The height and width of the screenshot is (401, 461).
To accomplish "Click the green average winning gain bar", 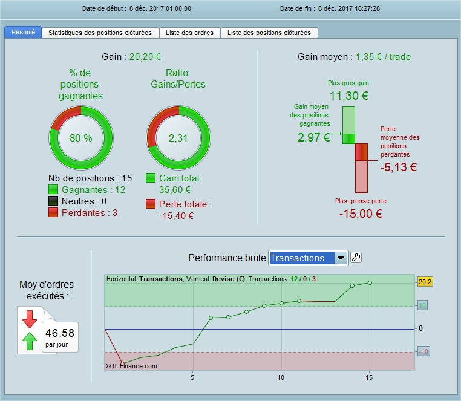I will click(348, 139).
